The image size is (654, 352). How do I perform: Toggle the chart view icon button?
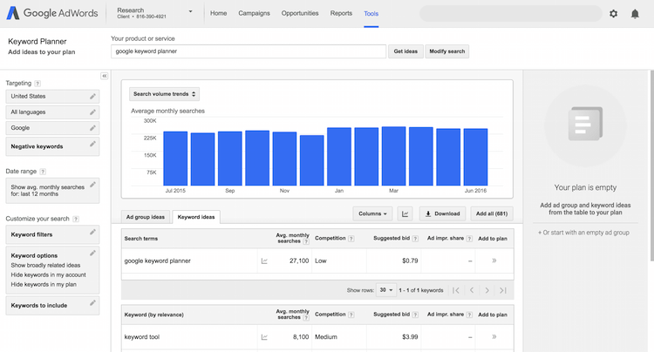tap(405, 213)
